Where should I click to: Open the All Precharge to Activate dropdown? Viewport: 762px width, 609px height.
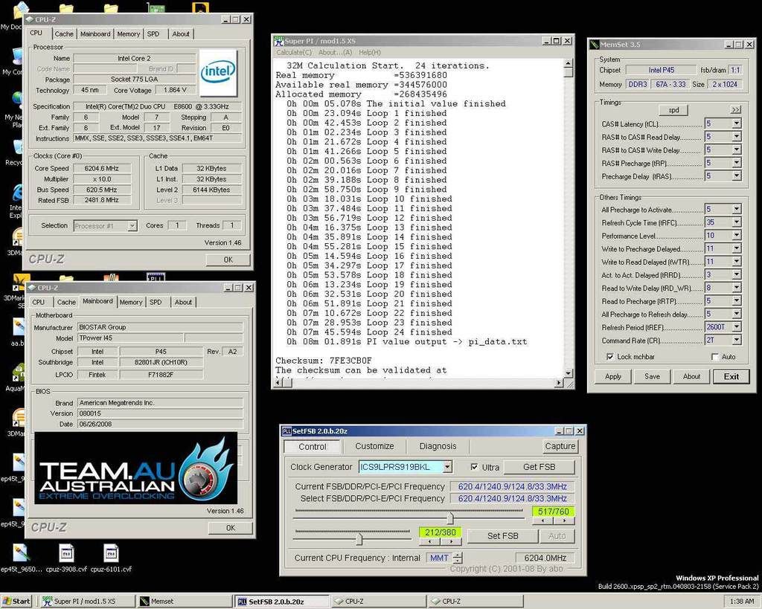(737, 209)
